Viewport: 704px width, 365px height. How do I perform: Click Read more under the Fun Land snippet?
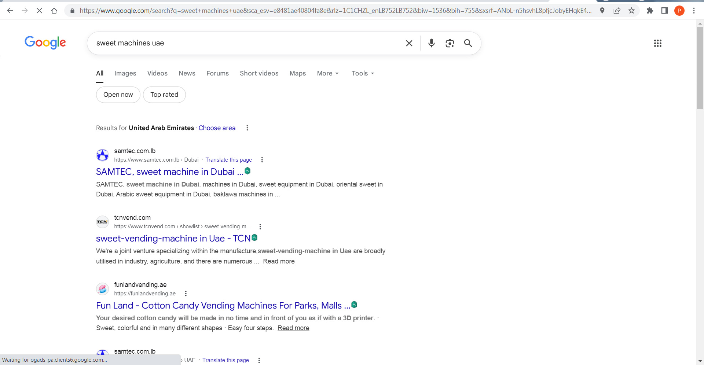[293, 328]
